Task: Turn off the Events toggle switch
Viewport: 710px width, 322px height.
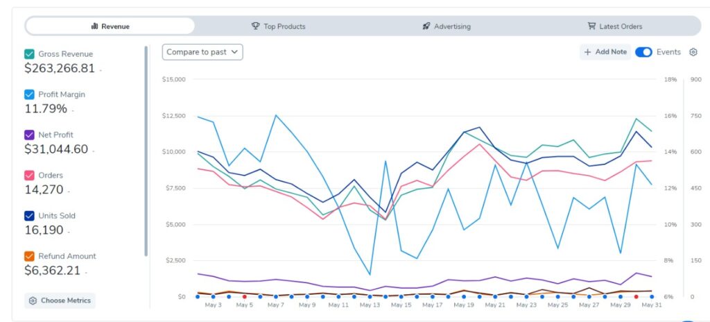Action: 643,52
